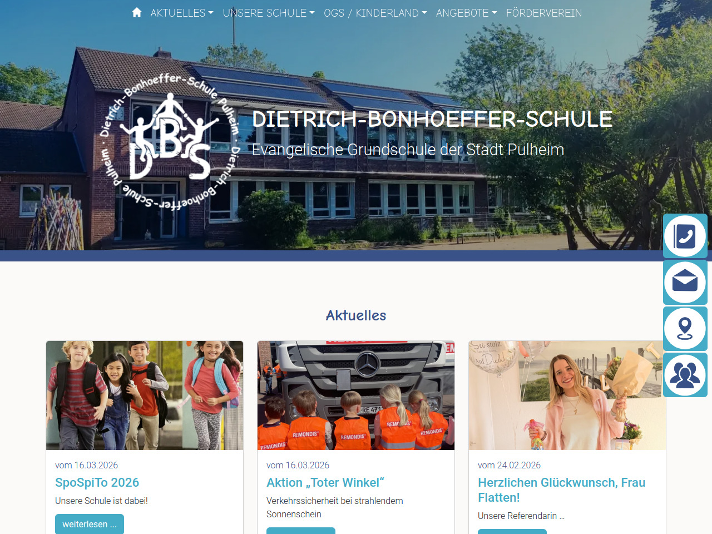Click the envelope email icon
This screenshot has height=534, width=712.
[x=685, y=282]
